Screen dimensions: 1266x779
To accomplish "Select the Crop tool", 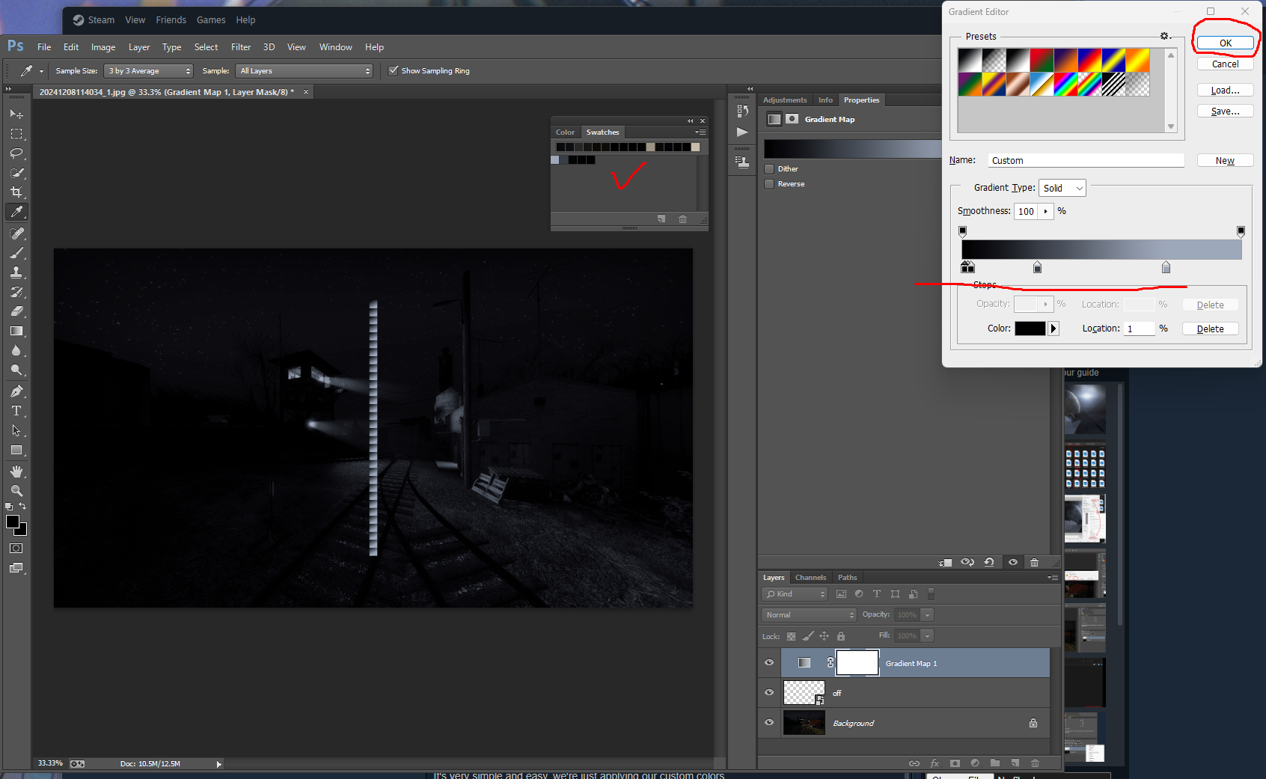I will [x=16, y=192].
